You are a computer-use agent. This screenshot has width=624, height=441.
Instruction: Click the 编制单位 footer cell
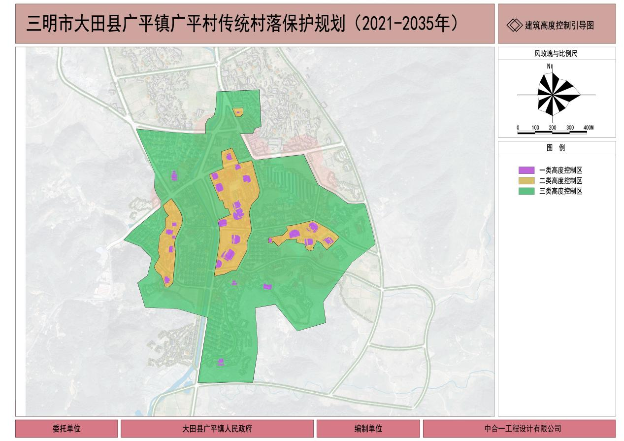[x=368, y=429]
